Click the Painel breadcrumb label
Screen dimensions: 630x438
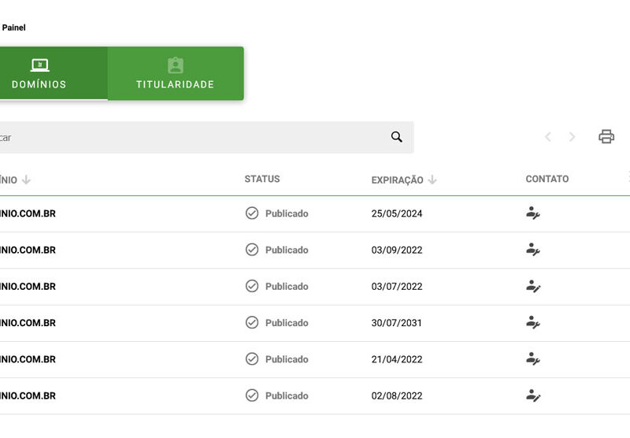click(x=13, y=28)
